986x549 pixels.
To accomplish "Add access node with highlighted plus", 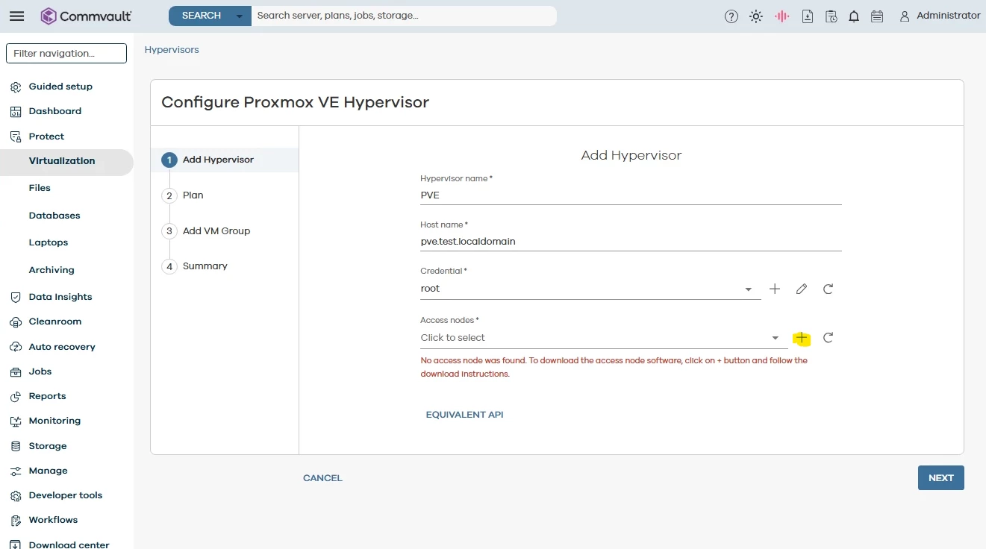I will tap(802, 338).
